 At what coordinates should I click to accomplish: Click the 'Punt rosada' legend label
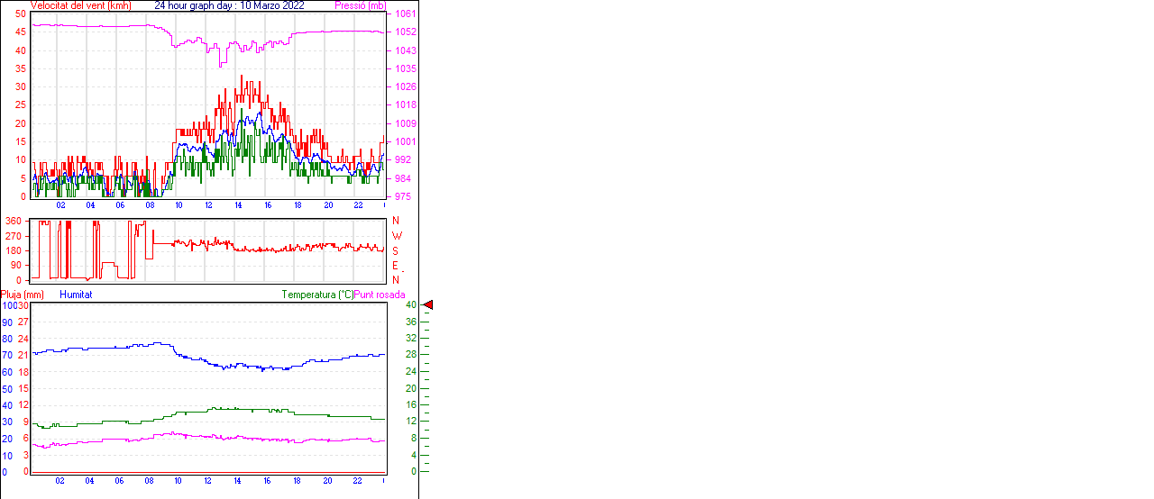[380, 295]
